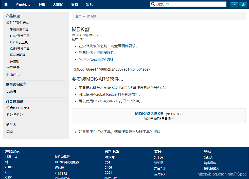Click the "去" search submit button
Viewport: 249px width, 179px height.
(243, 5)
